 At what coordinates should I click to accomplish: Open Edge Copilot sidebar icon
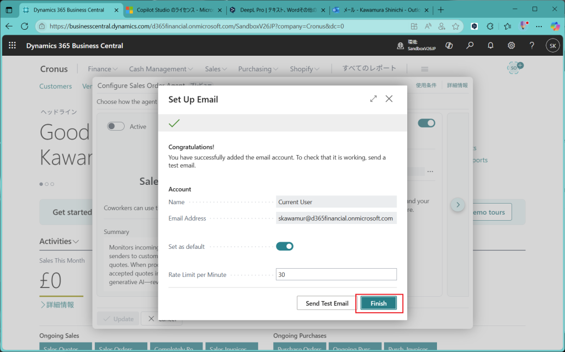(x=555, y=26)
